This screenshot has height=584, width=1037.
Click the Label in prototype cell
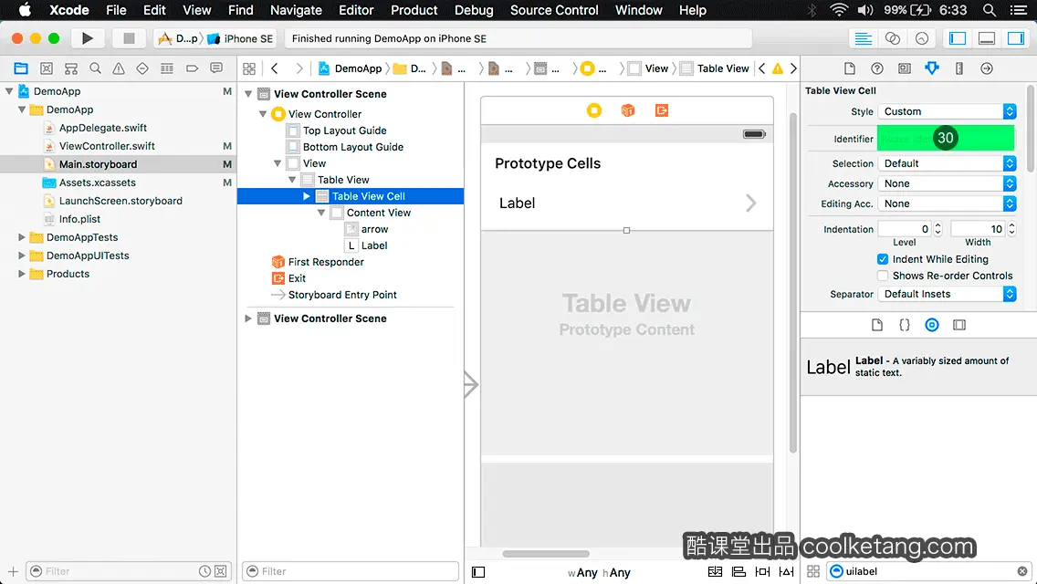[x=518, y=203]
